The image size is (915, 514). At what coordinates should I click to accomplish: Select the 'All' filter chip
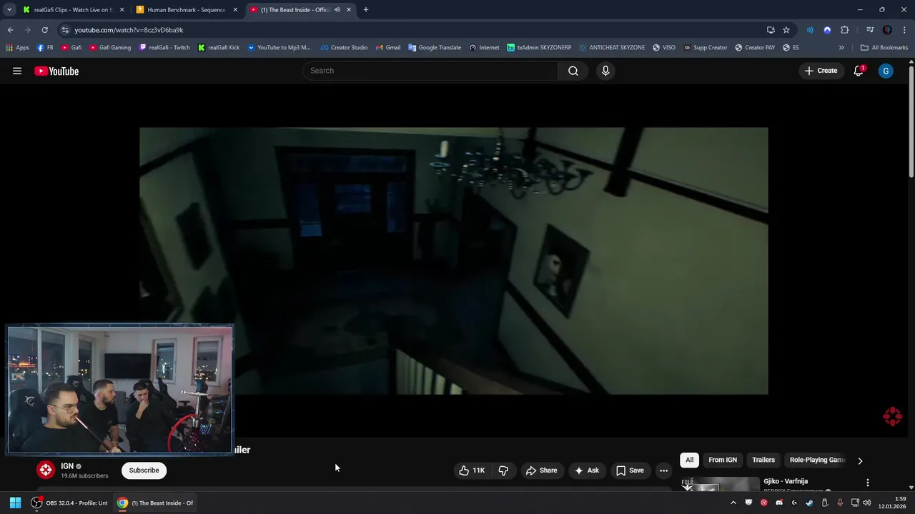[x=689, y=460]
